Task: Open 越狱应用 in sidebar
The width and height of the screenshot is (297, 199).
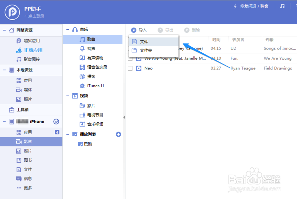Action: tap(32, 41)
